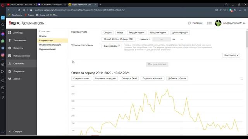Image resolution: width=248 pixels, height=139 pixels.
Task: Open Instagram in Opera sidebar
Action: 3,55
